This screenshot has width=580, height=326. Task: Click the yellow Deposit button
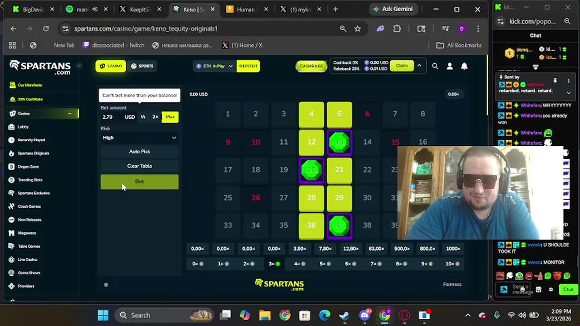click(x=248, y=66)
